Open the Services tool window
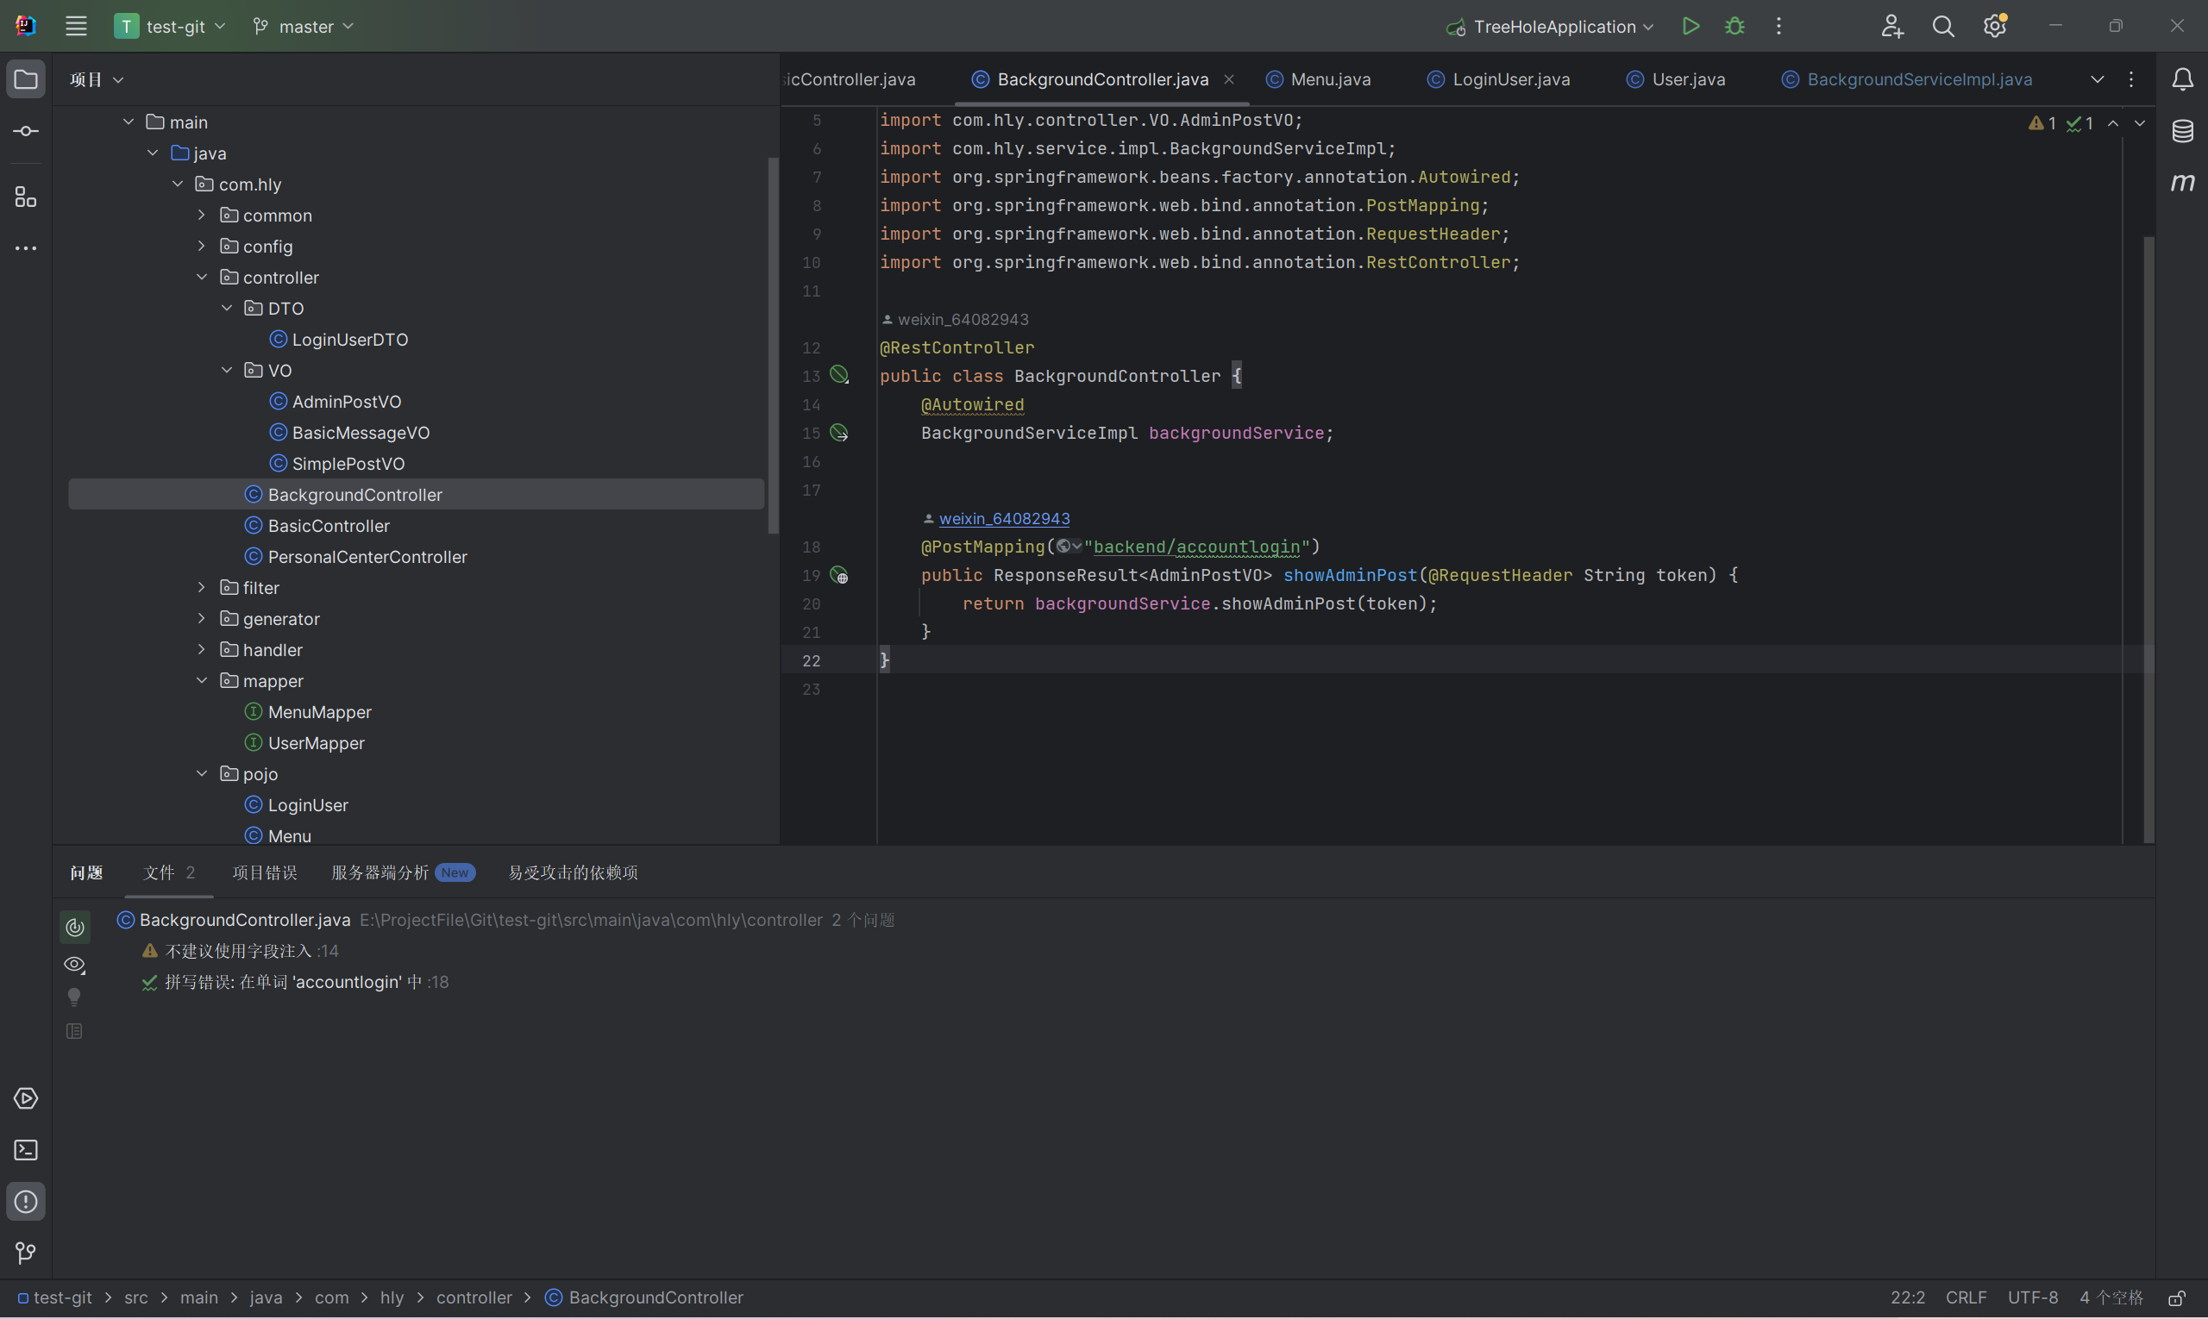Screen dimensions: 2208x1319 click(x=26, y=1098)
